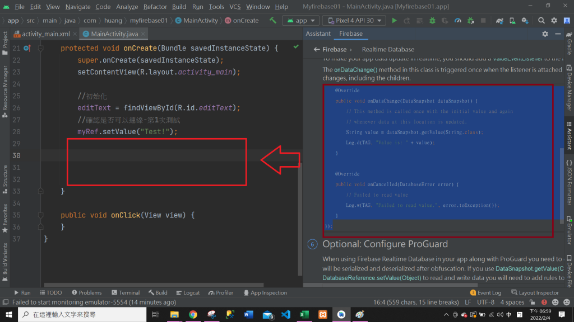Click the Debug app bug icon

coord(432,21)
